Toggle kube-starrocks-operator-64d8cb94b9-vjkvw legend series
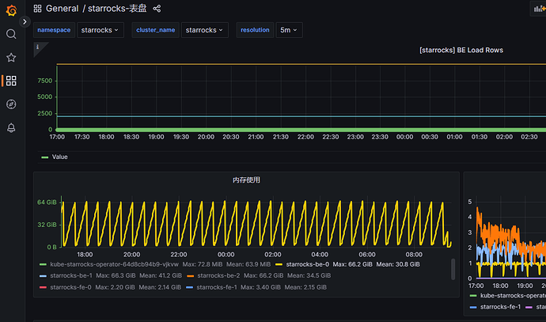This screenshot has width=546, height=322. pyautogui.click(x=114, y=264)
